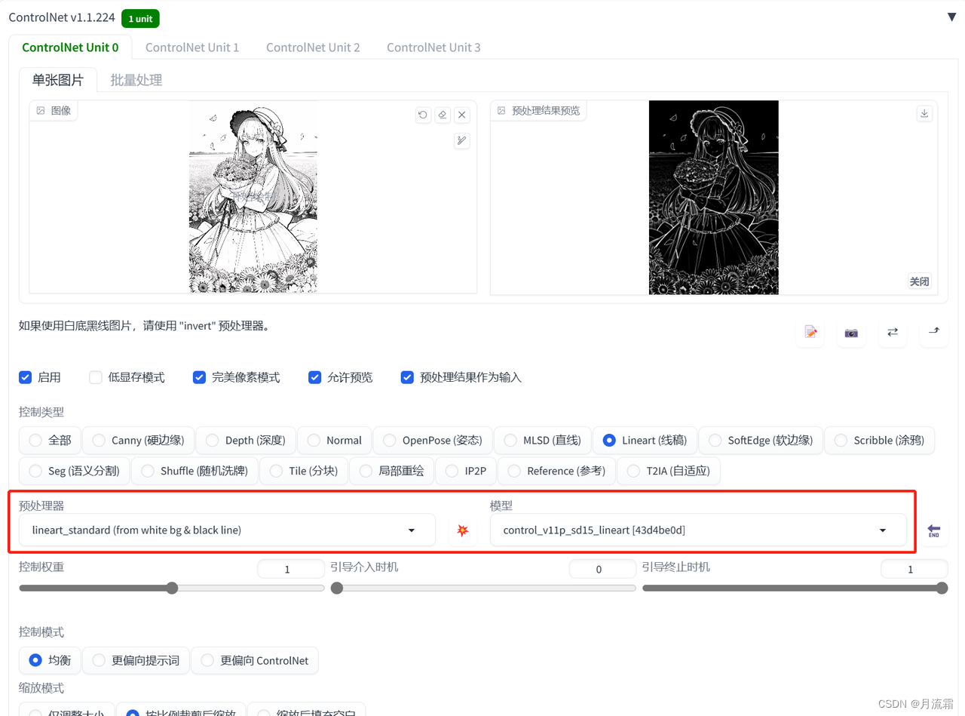Screen dimensions: 965x716
Task: Open the 批量处理 tab
Action: tap(136, 80)
